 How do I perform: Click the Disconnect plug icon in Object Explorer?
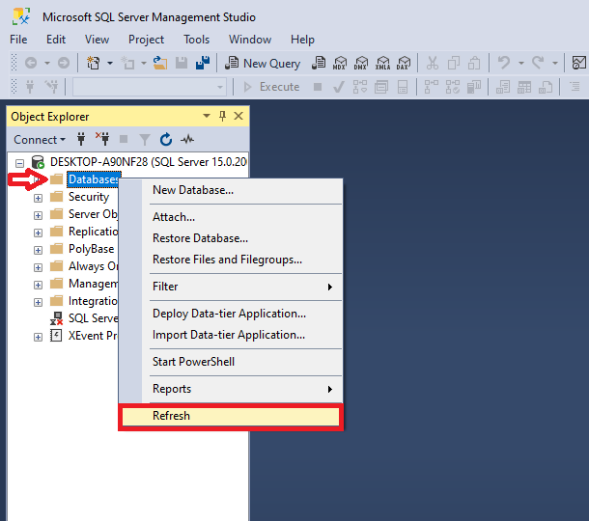102,139
